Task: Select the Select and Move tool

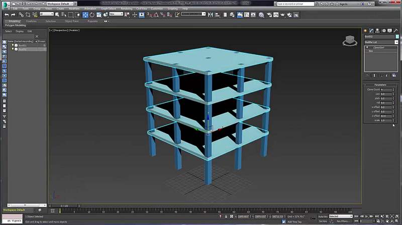Action: pos(85,15)
